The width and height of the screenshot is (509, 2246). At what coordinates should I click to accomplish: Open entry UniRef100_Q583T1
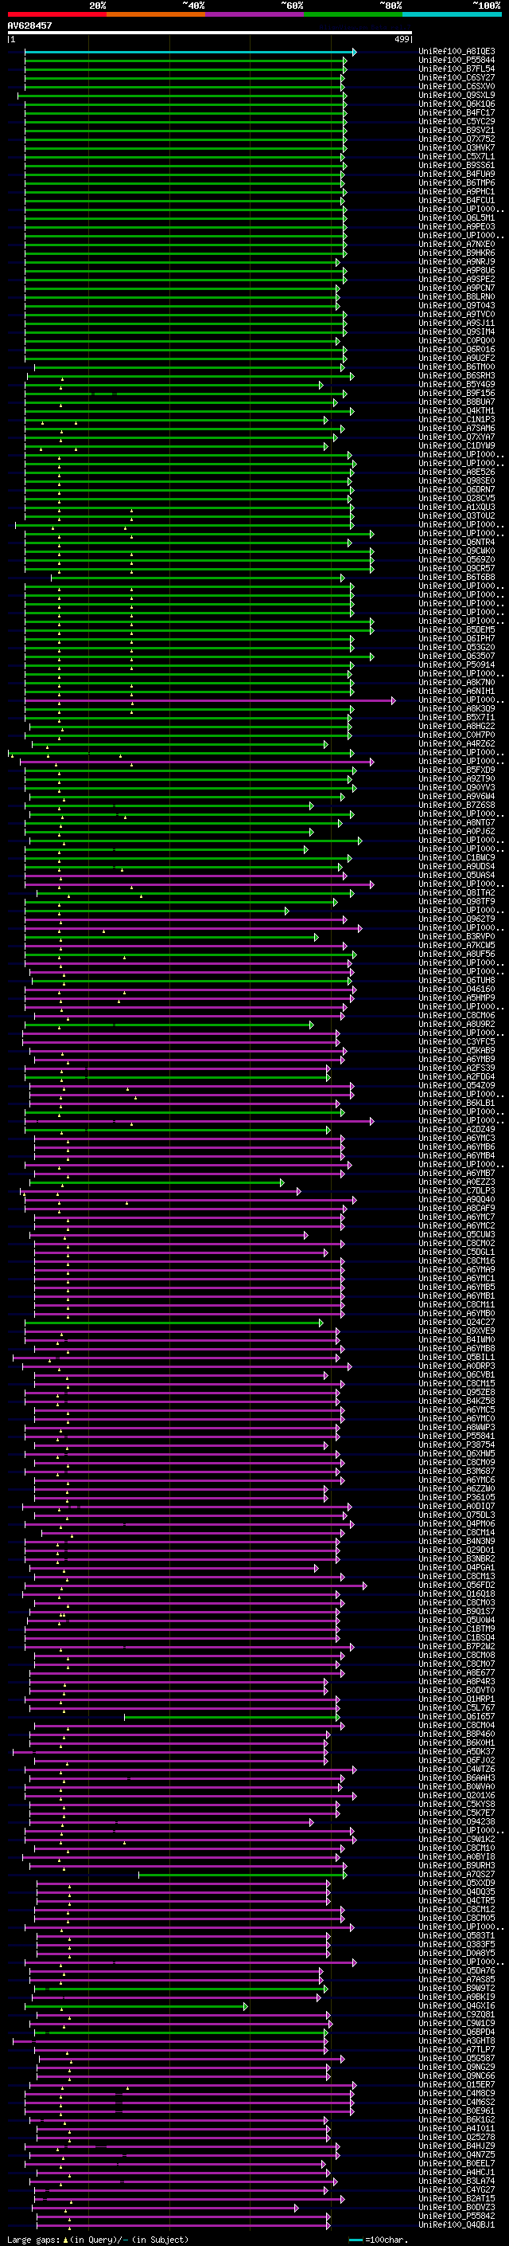click(457, 1934)
